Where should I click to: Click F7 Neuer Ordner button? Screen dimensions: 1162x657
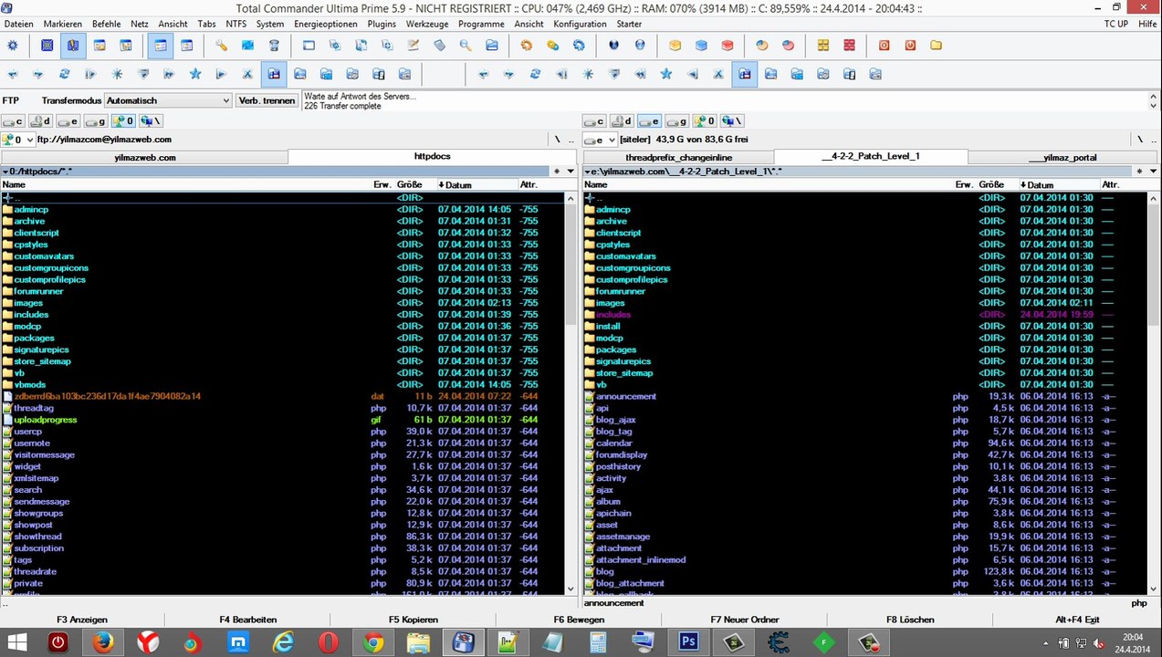[745, 620]
